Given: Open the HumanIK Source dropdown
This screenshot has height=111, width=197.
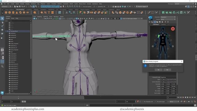Looking at the screenshot, I should click(x=168, y=19).
